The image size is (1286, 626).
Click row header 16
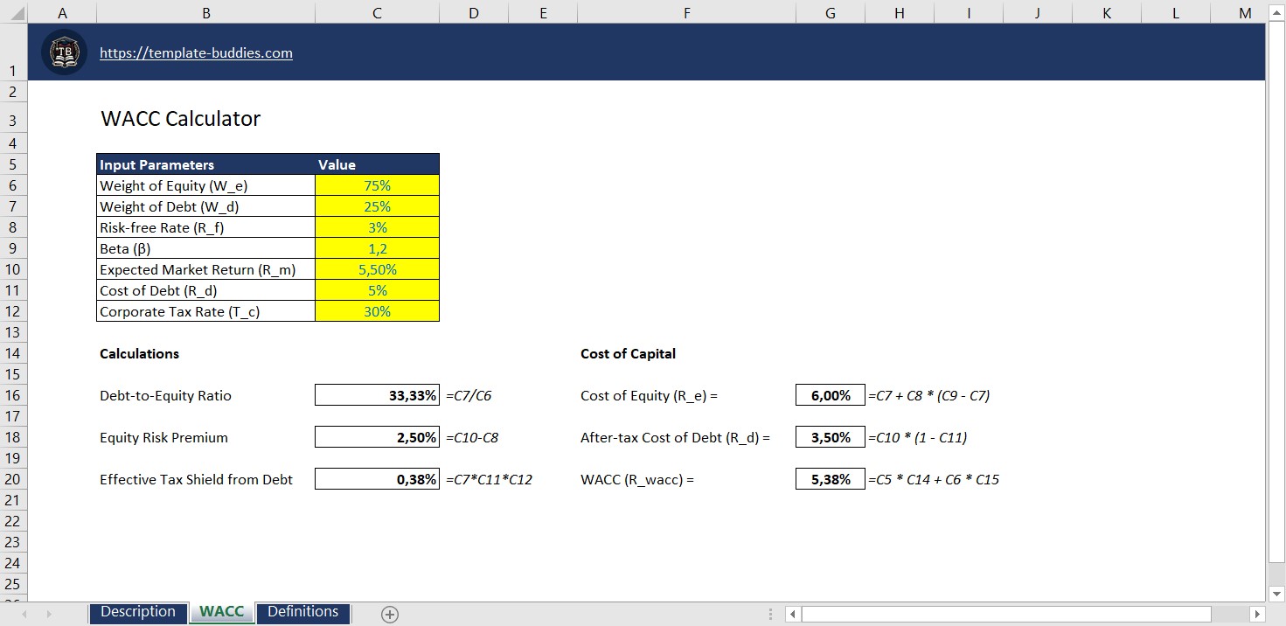[x=13, y=395]
